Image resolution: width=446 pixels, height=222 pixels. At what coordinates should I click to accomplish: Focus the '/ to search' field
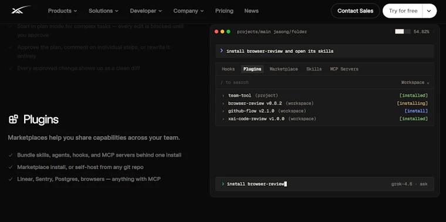point(307,83)
